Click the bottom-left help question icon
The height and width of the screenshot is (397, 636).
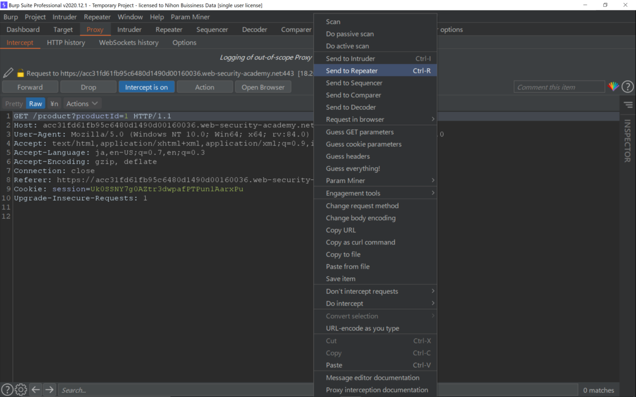coord(7,390)
